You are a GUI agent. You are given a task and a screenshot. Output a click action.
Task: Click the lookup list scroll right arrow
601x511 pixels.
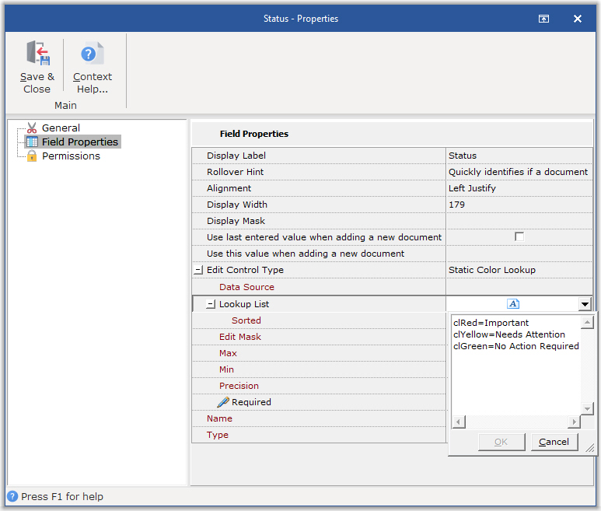tap(574, 422)
